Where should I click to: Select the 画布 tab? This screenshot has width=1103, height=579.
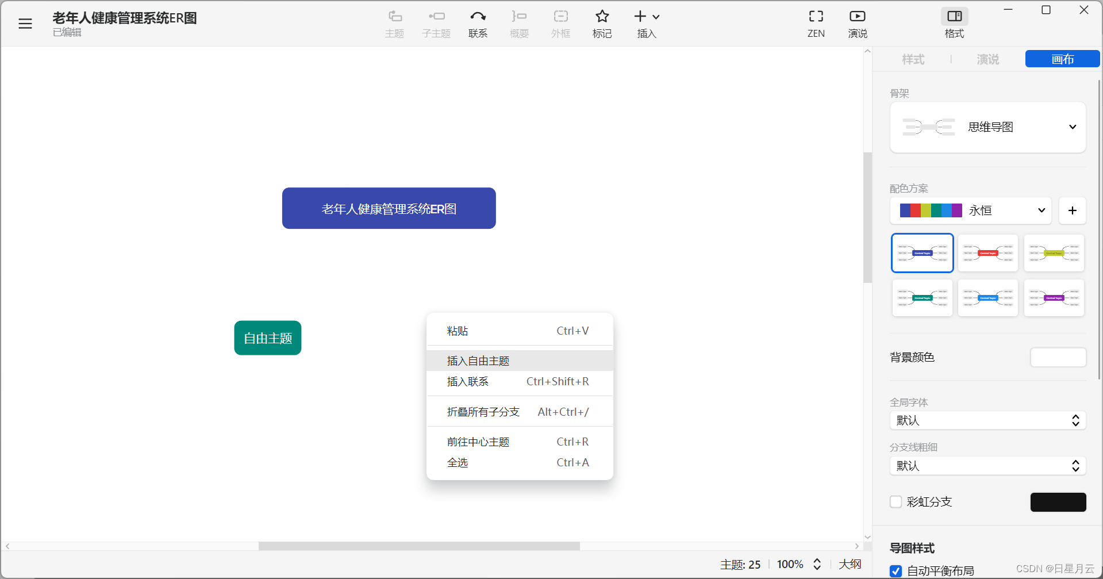(x=1062, y=59)
